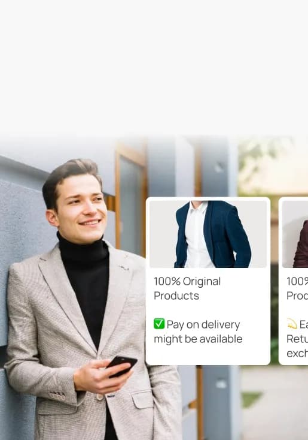Viewport: 308px width, 440px height.
Task: Click the smartphone held in the man's hand
Action: (x=122, y=365)
